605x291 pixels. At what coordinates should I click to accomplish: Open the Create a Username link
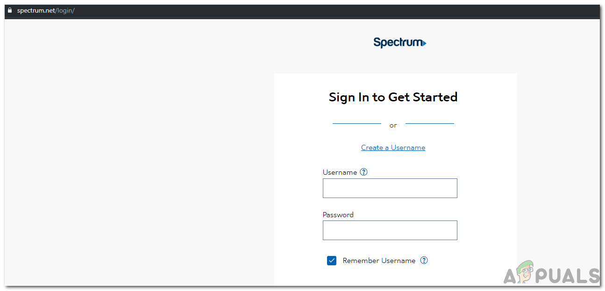(x=393, y=148)
